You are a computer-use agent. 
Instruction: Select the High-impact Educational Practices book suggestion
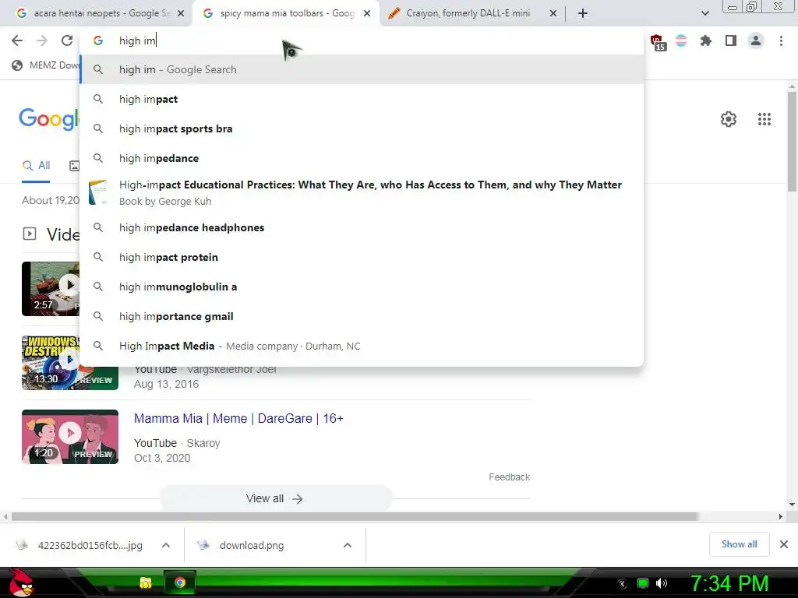point(362,193)
